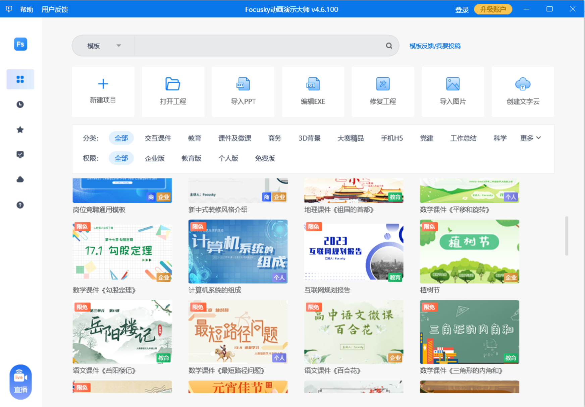Click 登录 to sign in

click(462, 9)
